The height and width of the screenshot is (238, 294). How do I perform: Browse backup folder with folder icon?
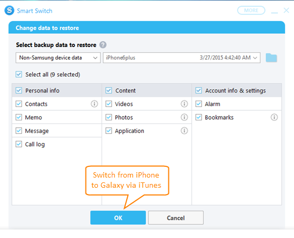click(x=271, y=58)
